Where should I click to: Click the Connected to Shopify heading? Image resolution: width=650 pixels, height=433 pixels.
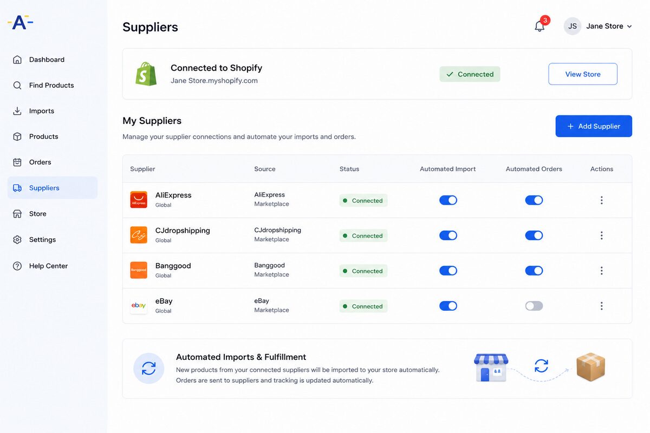(216, 68)
